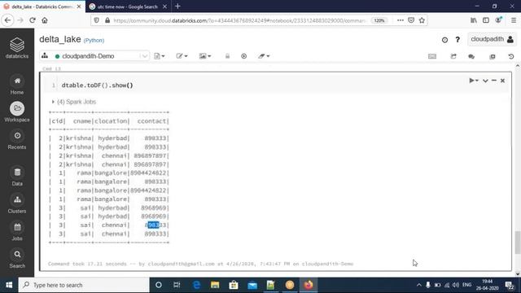This screenshot has height=293, width=521.
Task: Bookmark this page with star
Action: click(422, 20)
